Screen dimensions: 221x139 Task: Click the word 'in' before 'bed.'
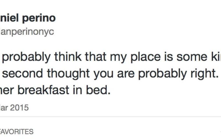[x=78, y=90]
